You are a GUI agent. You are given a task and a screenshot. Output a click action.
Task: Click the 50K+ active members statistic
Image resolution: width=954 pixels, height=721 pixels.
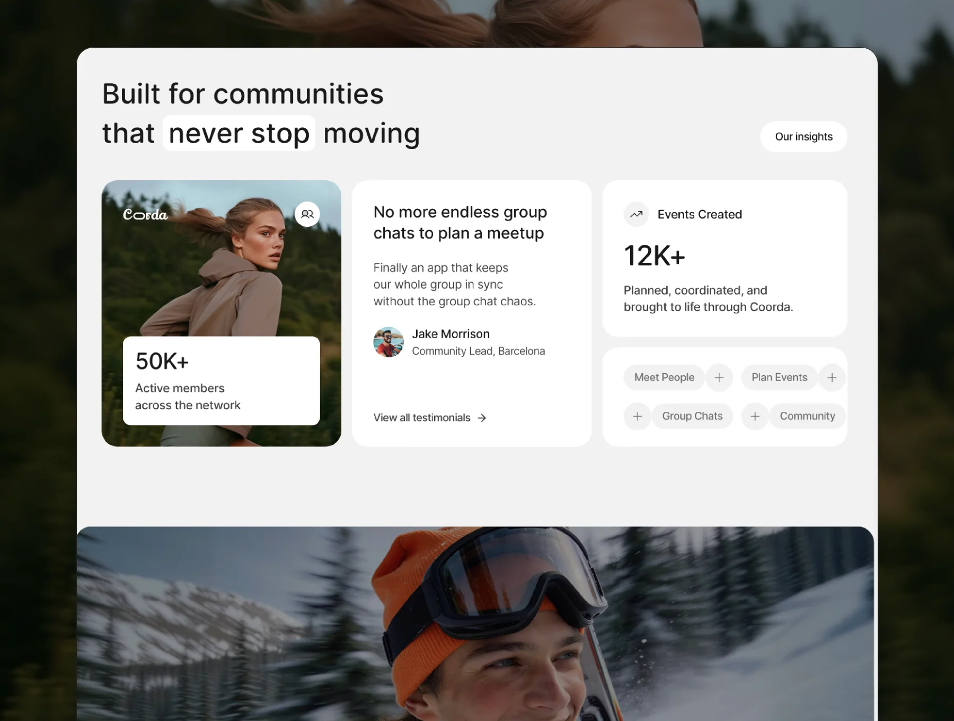(162, 362)
